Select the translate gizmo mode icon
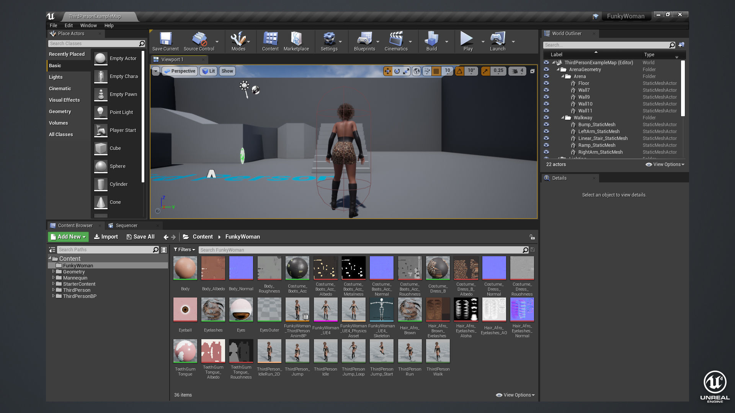Viewport: 735px width, 413px height. pyautogui.click(x=388, y=71)
